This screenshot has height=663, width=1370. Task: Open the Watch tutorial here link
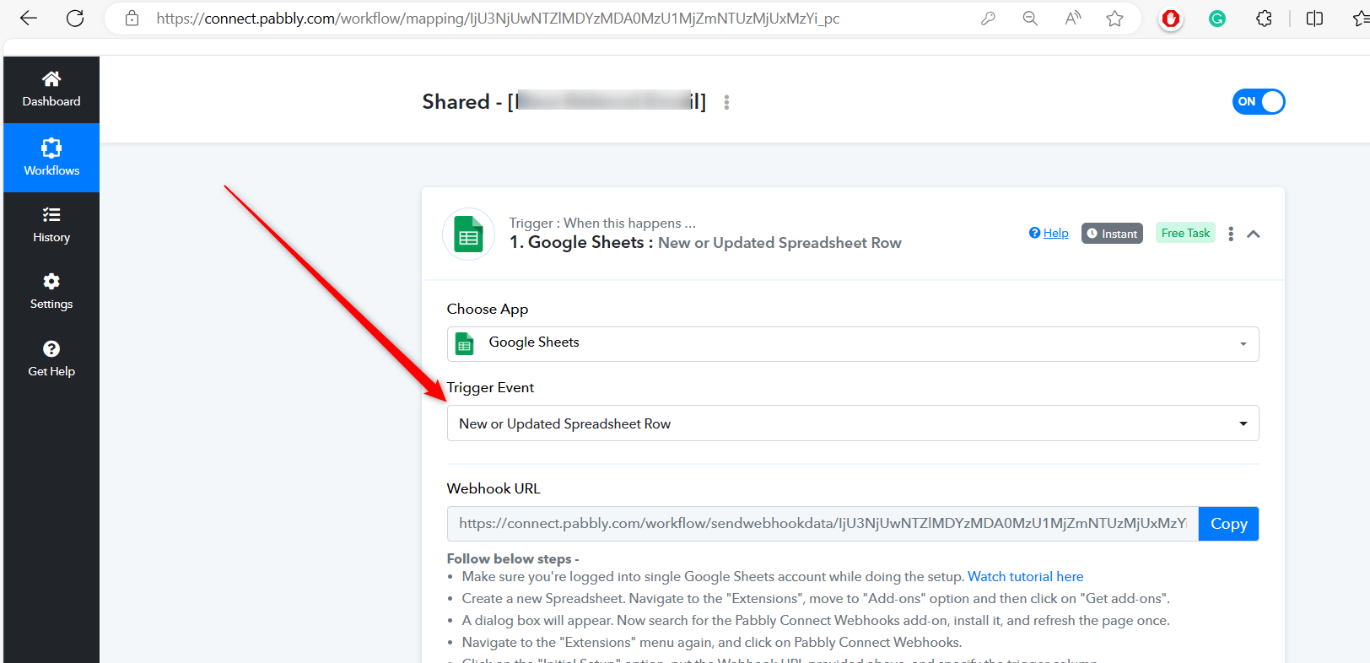1025,577
